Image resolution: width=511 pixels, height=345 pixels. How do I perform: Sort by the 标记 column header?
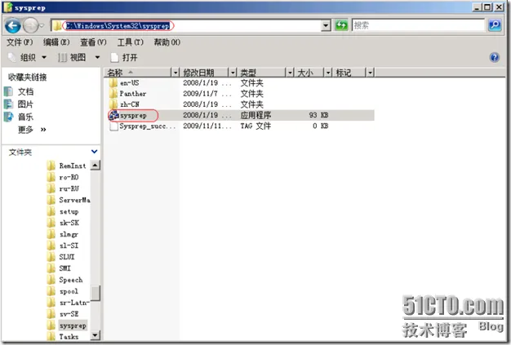coord(349,73)
